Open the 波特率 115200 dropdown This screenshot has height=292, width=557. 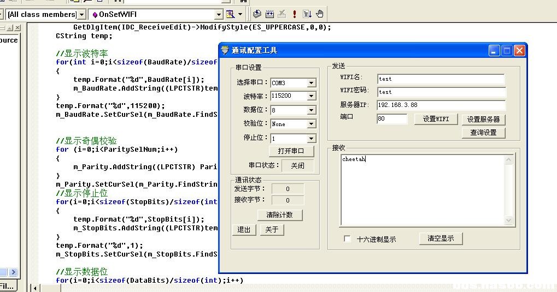pos(311,96)
